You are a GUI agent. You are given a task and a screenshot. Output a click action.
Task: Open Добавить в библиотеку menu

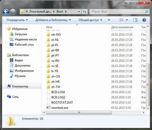pos(53,20)
